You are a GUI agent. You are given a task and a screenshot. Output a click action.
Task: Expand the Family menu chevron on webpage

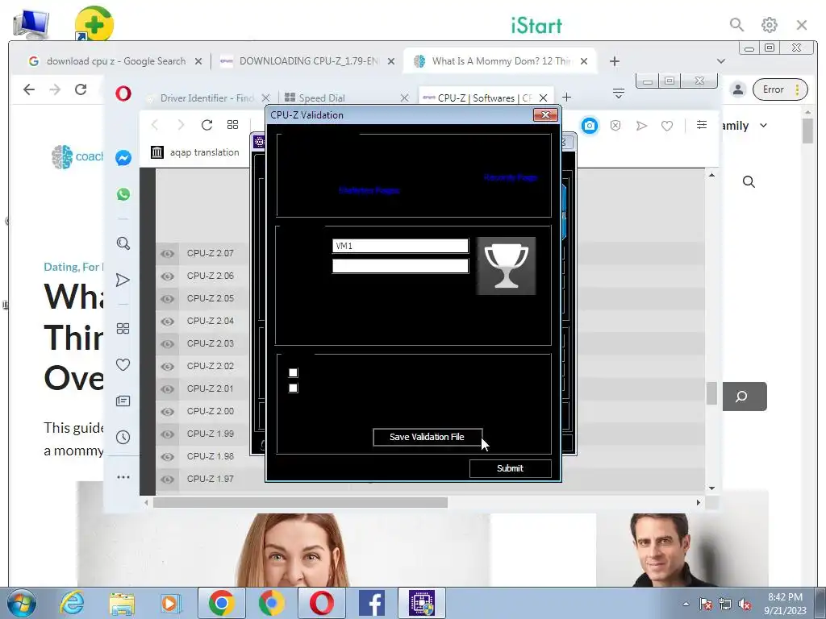point(763,125)
